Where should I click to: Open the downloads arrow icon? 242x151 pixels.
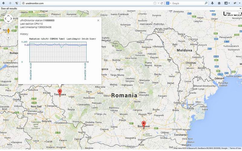(x=212, y=3)
